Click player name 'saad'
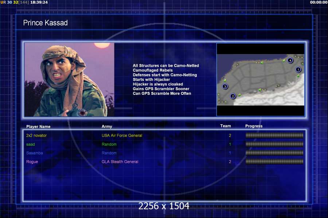This screenshot has width=328, height=218. point(31,144)
